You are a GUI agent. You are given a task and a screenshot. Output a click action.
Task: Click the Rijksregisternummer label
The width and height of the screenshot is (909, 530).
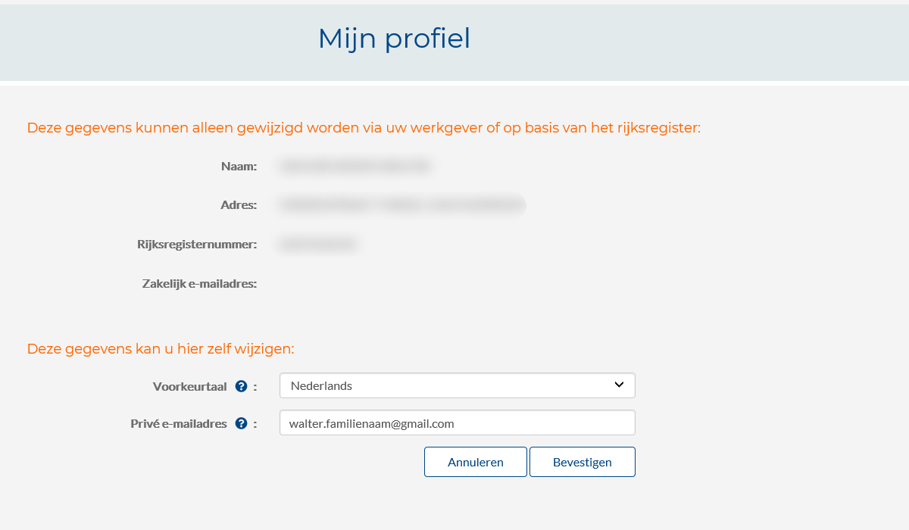pyautogui.click(x=197, y=244)
